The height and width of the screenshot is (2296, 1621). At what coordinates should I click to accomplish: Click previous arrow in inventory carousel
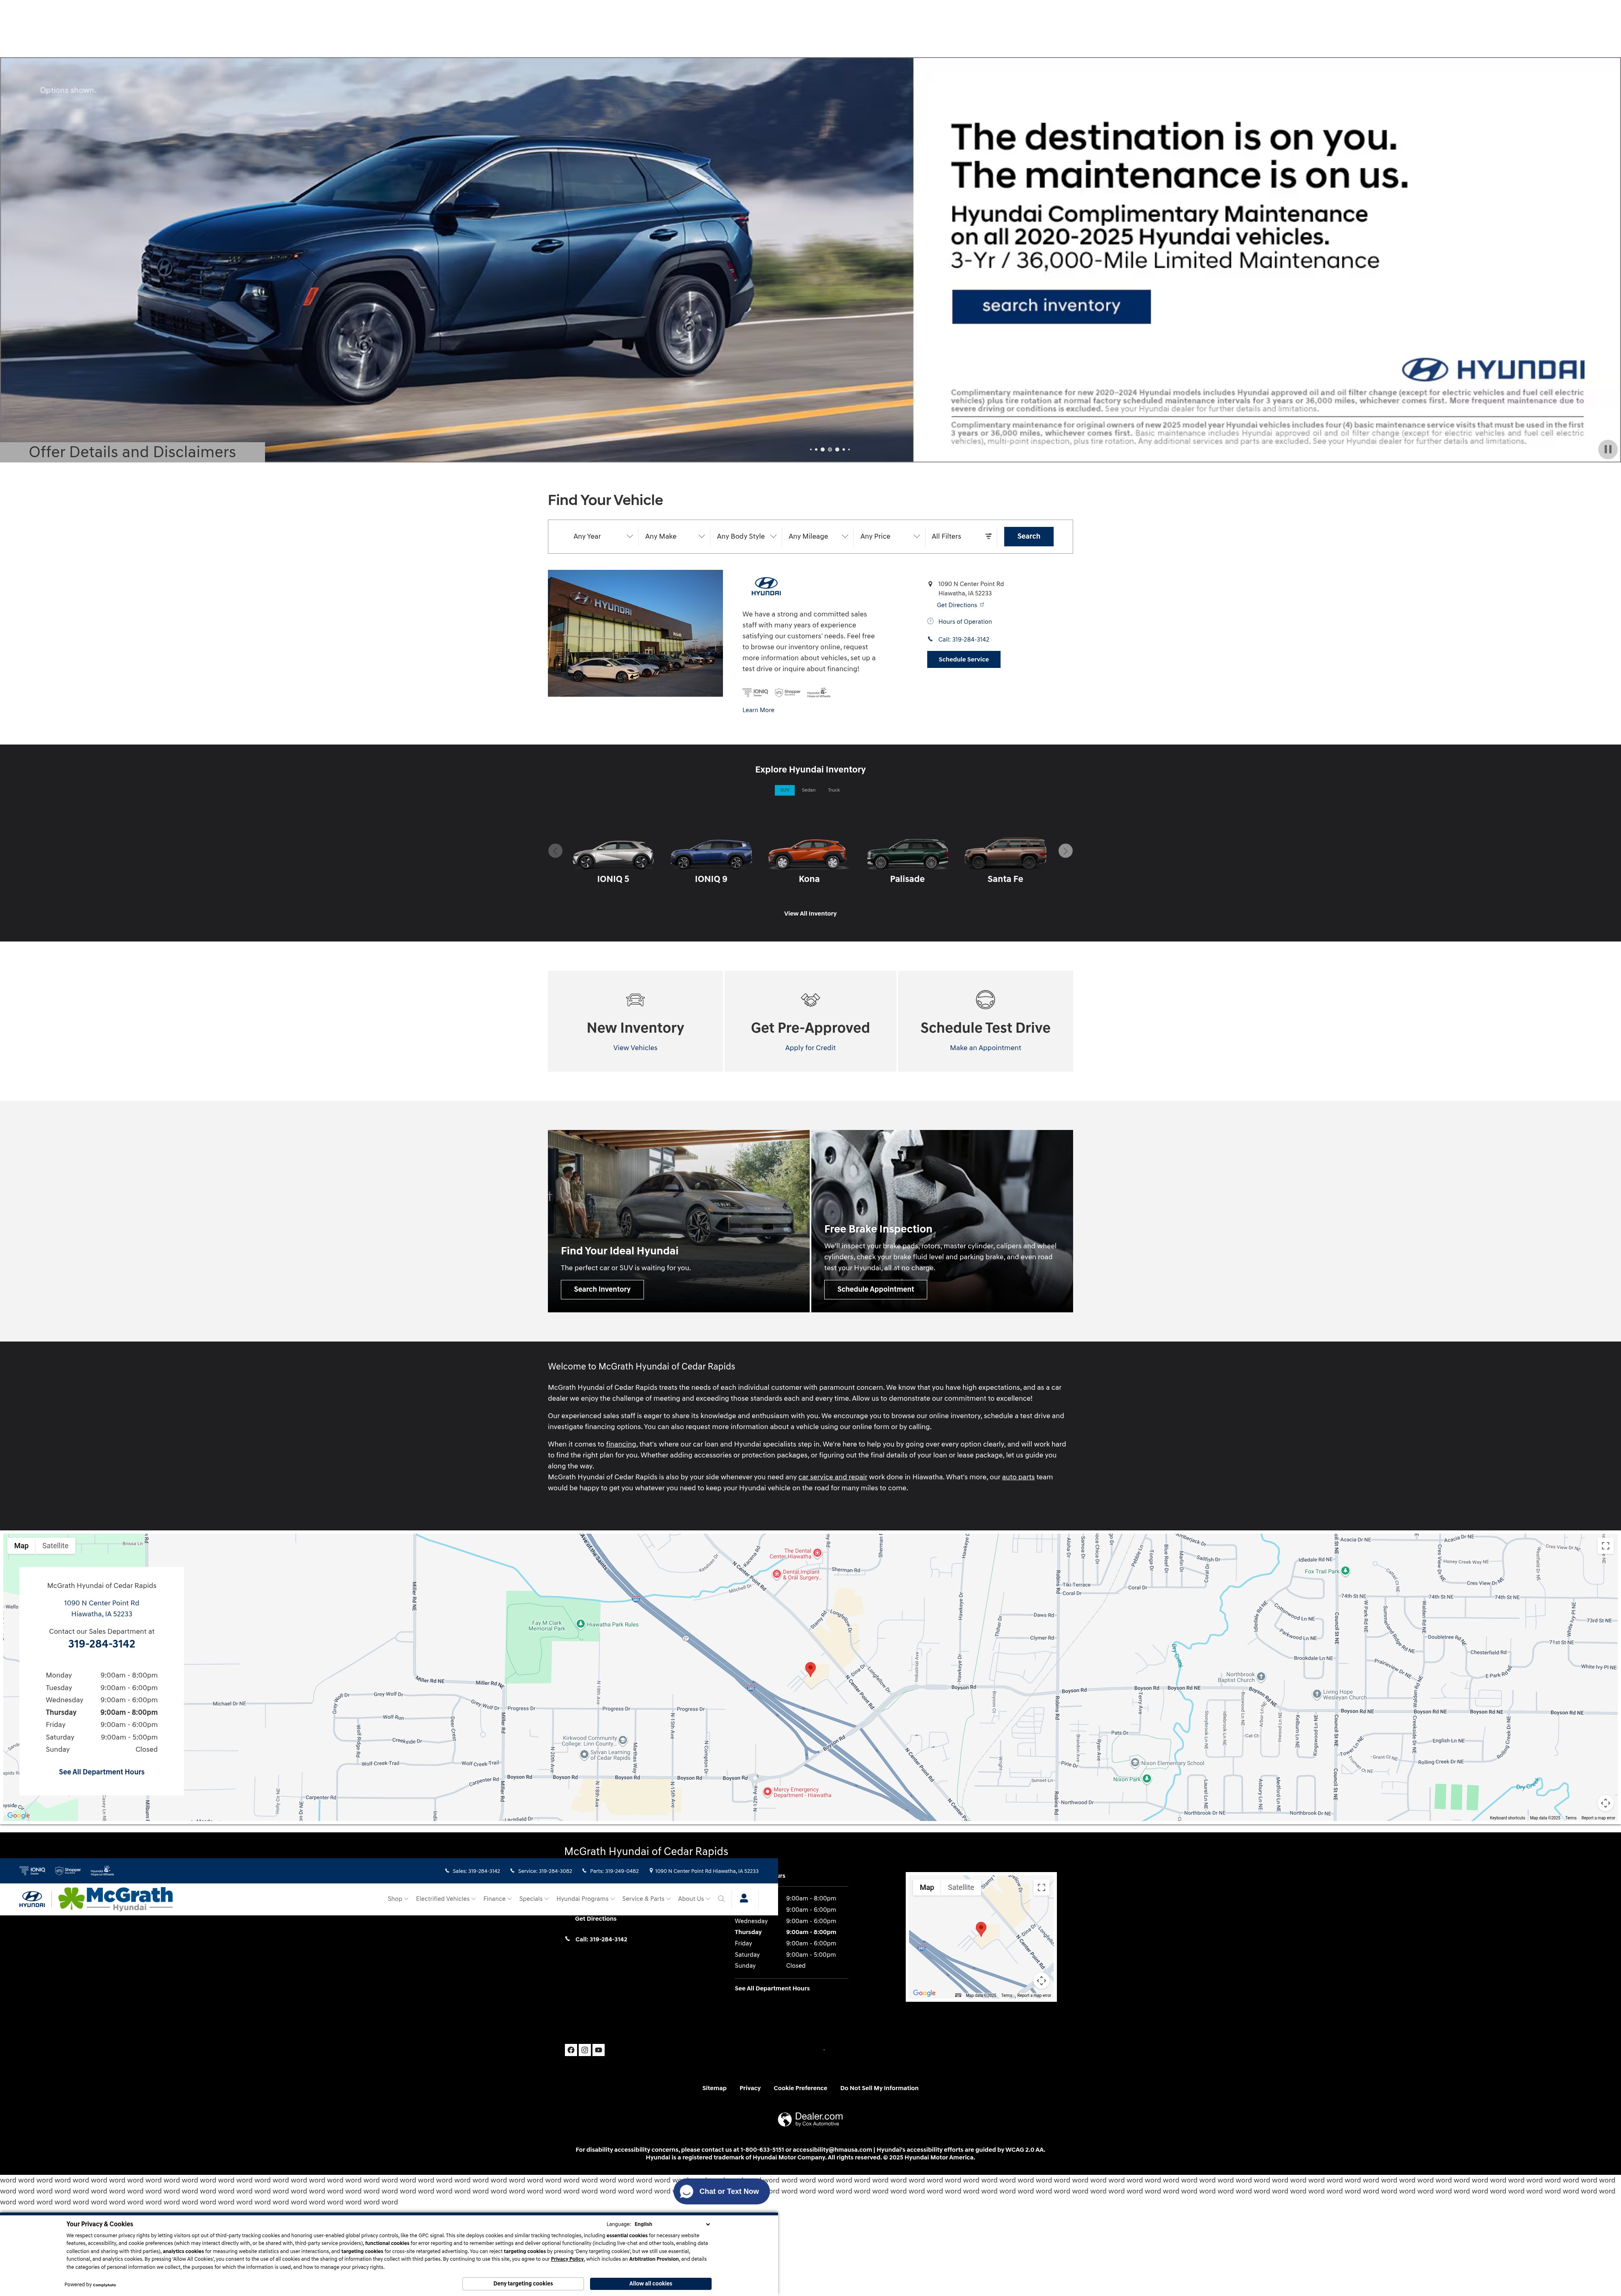click(x=555, y=851)
